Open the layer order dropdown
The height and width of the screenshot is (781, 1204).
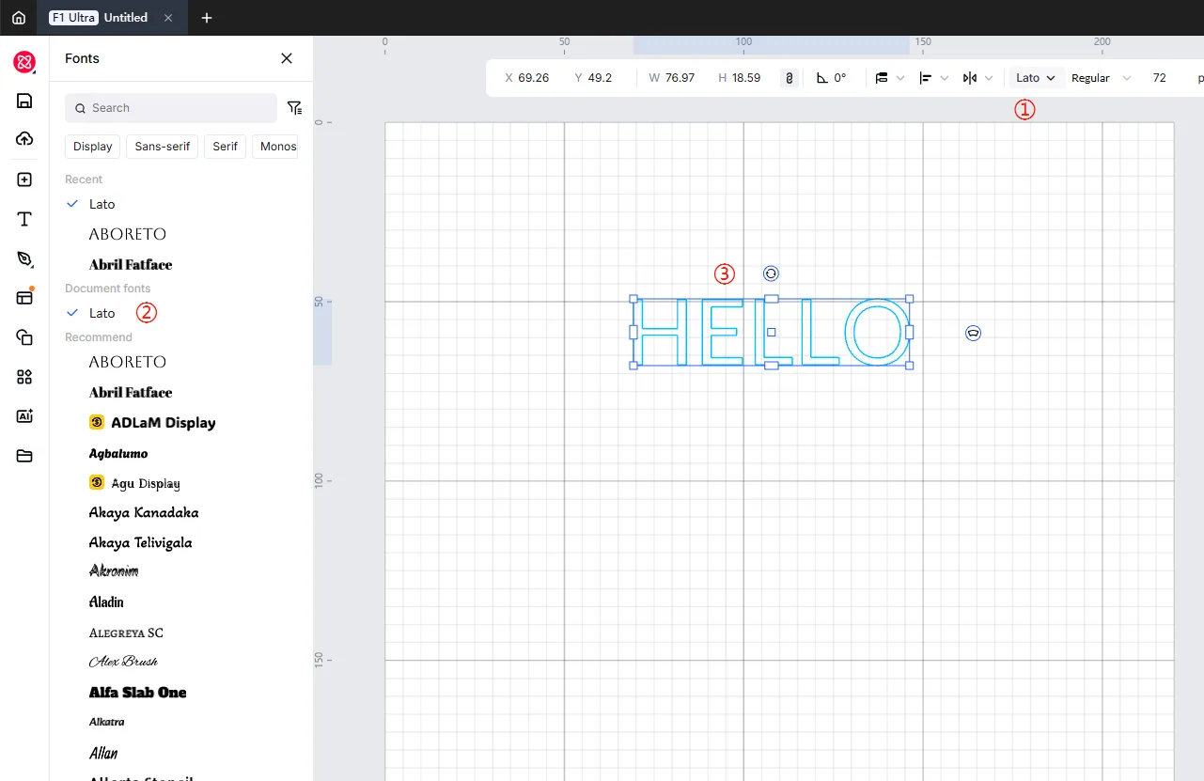click(x=889, y=78)
